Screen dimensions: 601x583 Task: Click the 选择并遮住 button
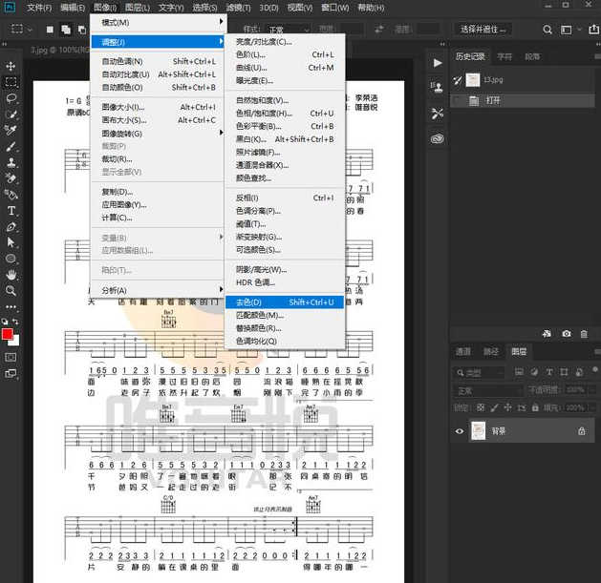point(483,30)
